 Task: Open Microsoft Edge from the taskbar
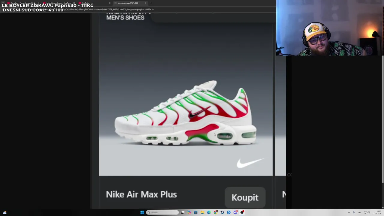tap(209, 212)
